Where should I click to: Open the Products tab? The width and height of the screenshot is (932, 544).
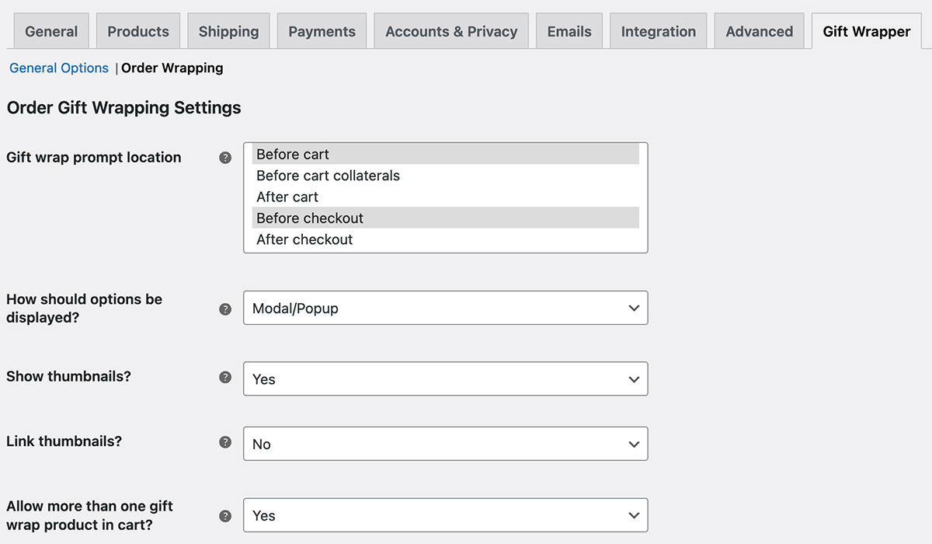(x=138, y=32)
